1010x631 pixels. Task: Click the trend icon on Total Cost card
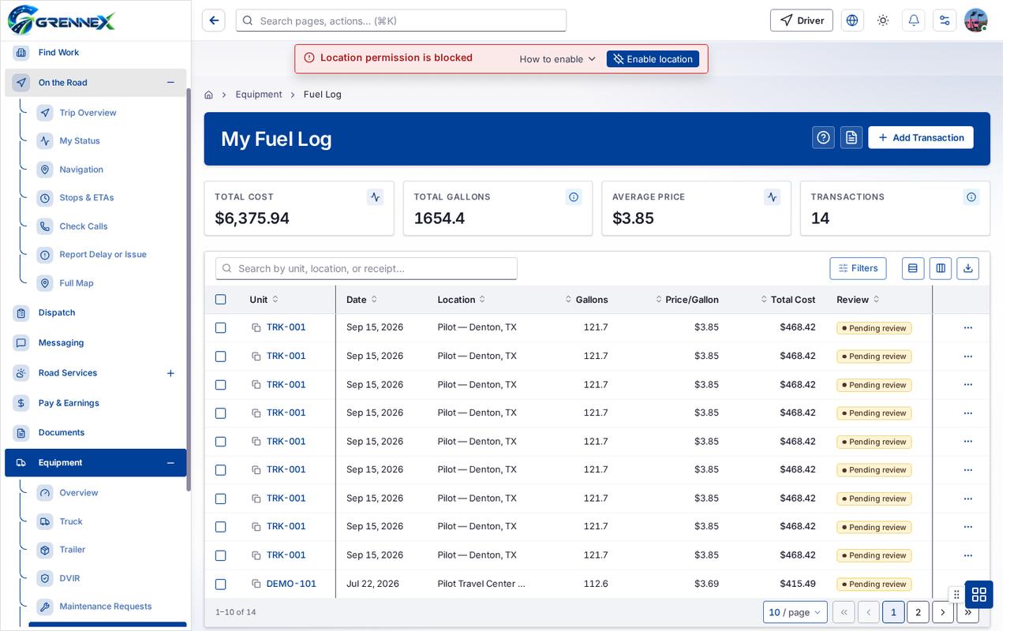(376, 197)
